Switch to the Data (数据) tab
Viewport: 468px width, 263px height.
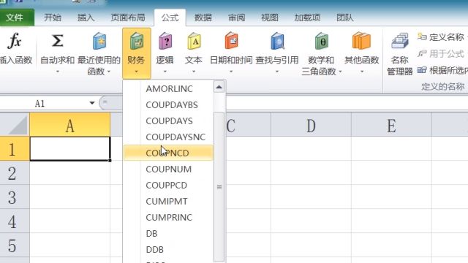(x=203, y=18)
